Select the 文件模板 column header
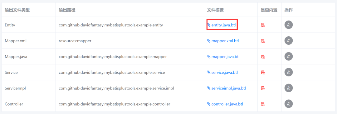The image size is (337, 114). (x=215, y=10)
